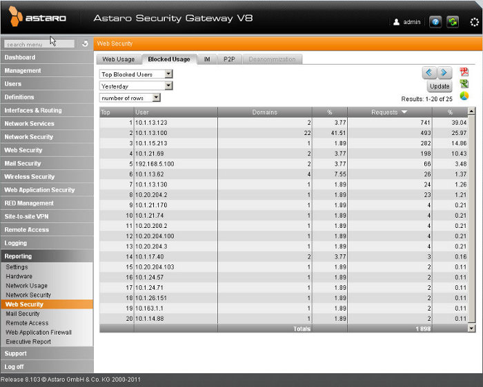Click the admin user icon
The image size is (483, 387).
click(397, 22)
